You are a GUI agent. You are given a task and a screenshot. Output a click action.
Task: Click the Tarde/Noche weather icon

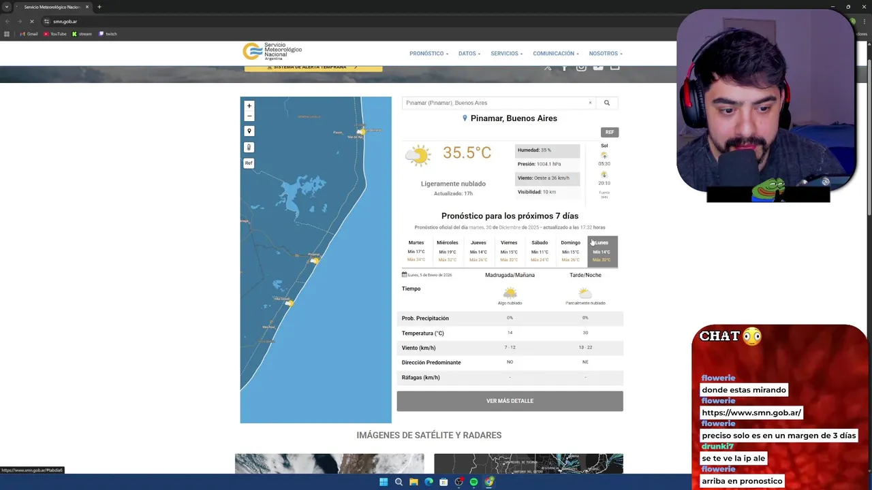pos(585,293)
